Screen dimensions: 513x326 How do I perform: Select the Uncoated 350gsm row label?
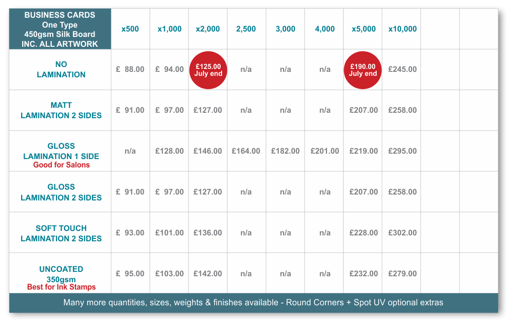coord(61,274)
